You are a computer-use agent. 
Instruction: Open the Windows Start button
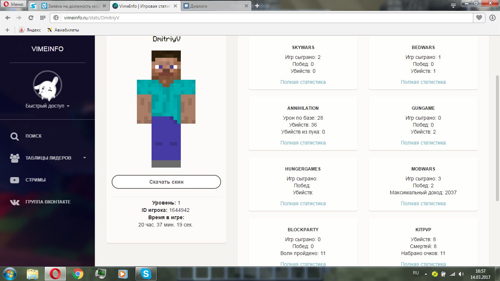point(10,273)
